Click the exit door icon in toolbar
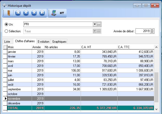Screen dimensions: 162x114 [9, 13]
